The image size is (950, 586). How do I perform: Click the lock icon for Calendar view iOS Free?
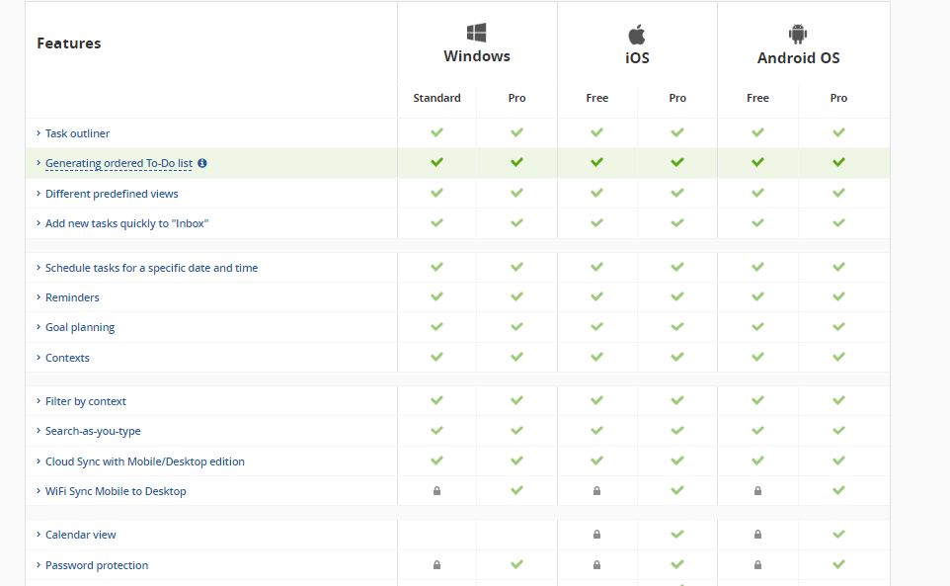[596, 535]
